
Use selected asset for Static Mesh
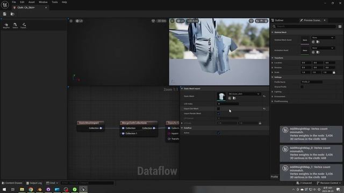pyautogui.click(x=230, y=98)
